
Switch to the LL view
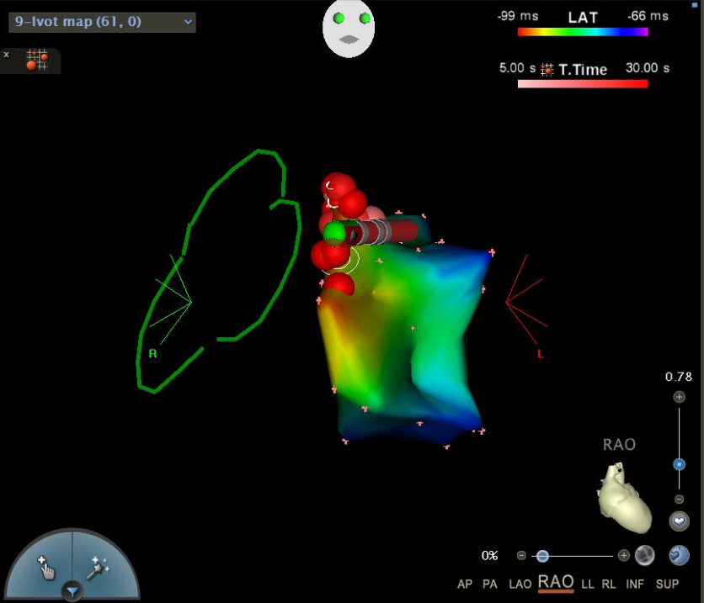[x=588, y=583]
